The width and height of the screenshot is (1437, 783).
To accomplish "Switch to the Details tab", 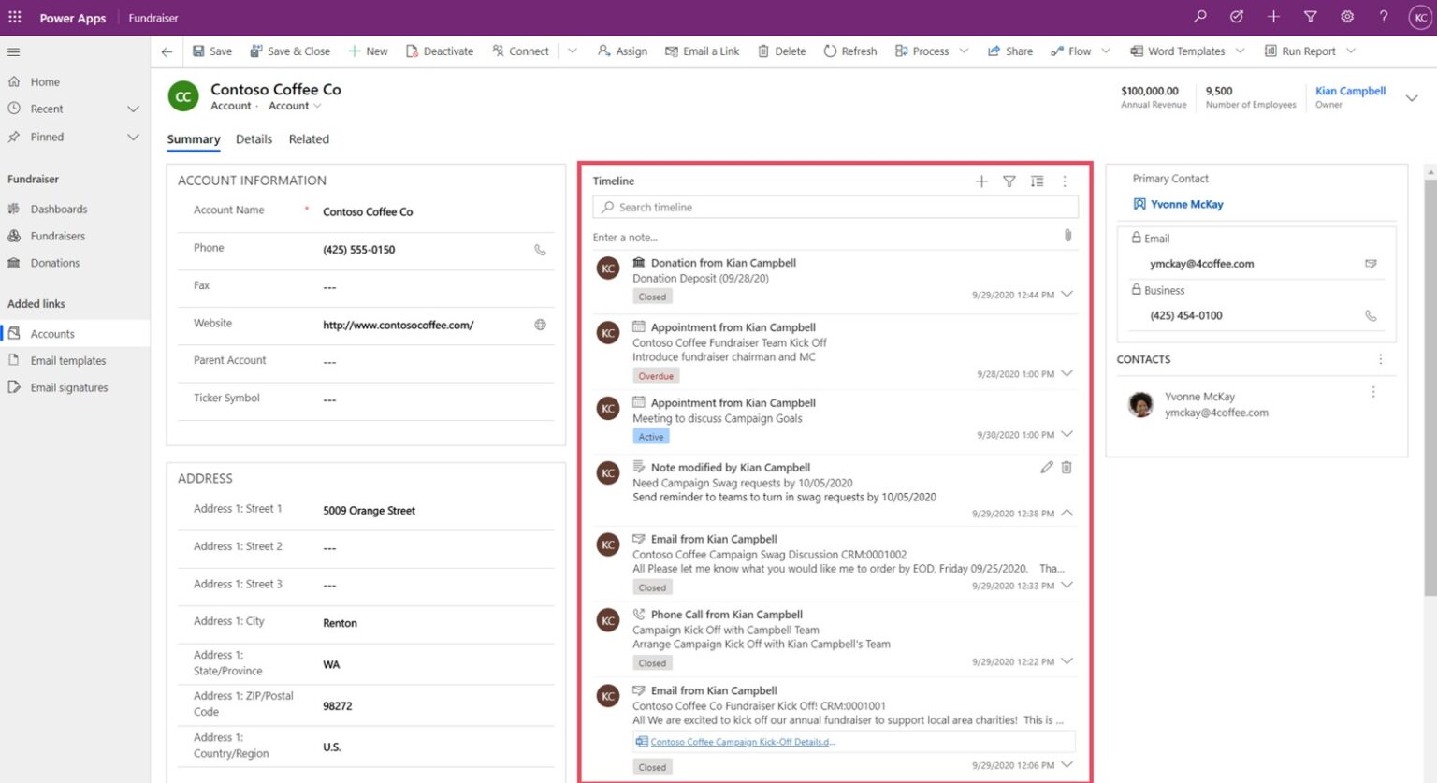I will [x=254, y=139].
